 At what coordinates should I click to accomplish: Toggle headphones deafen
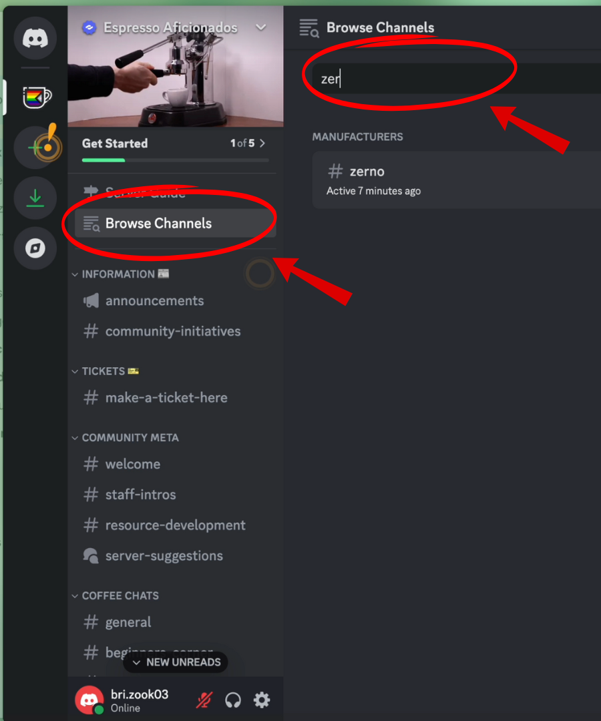coord(232,700)
